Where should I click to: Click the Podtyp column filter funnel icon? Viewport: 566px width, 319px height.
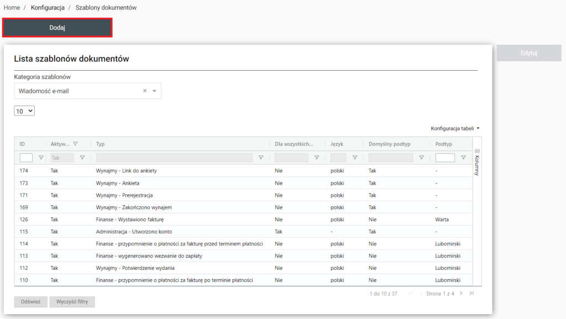coord(463,158)
